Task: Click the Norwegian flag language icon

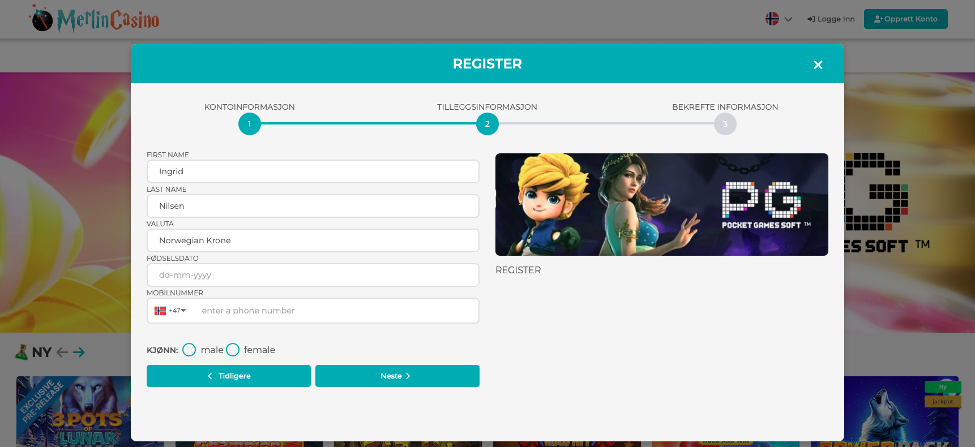Action: click(x=772, y=19)
